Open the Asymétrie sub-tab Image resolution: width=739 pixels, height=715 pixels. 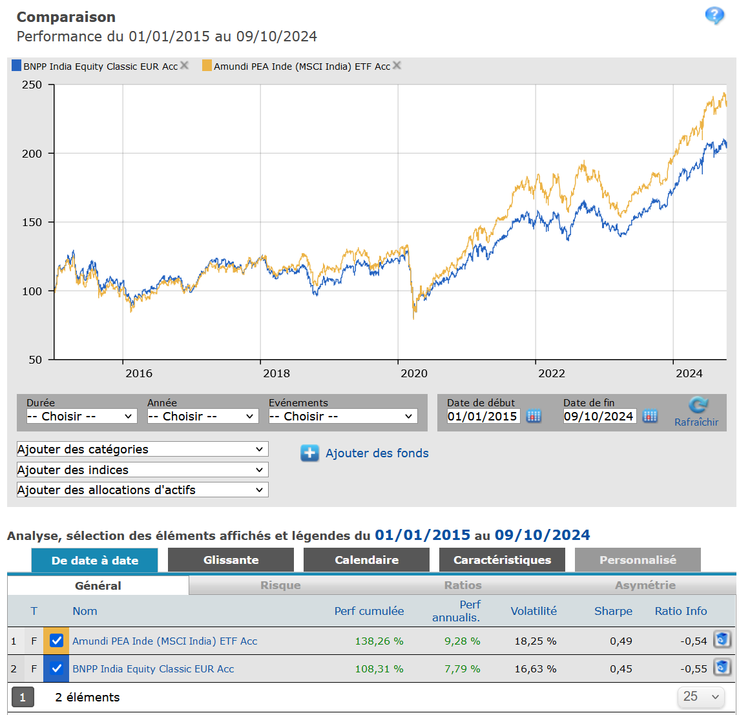(x=645, y=585)
